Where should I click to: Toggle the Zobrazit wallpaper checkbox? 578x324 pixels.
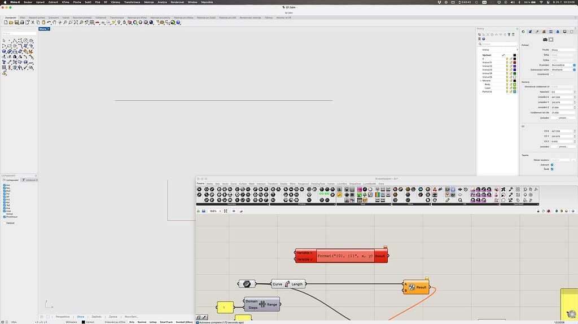[552, 165]
